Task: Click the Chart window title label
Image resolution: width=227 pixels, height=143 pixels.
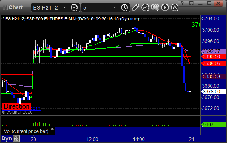Action: [x=16, y=7]
